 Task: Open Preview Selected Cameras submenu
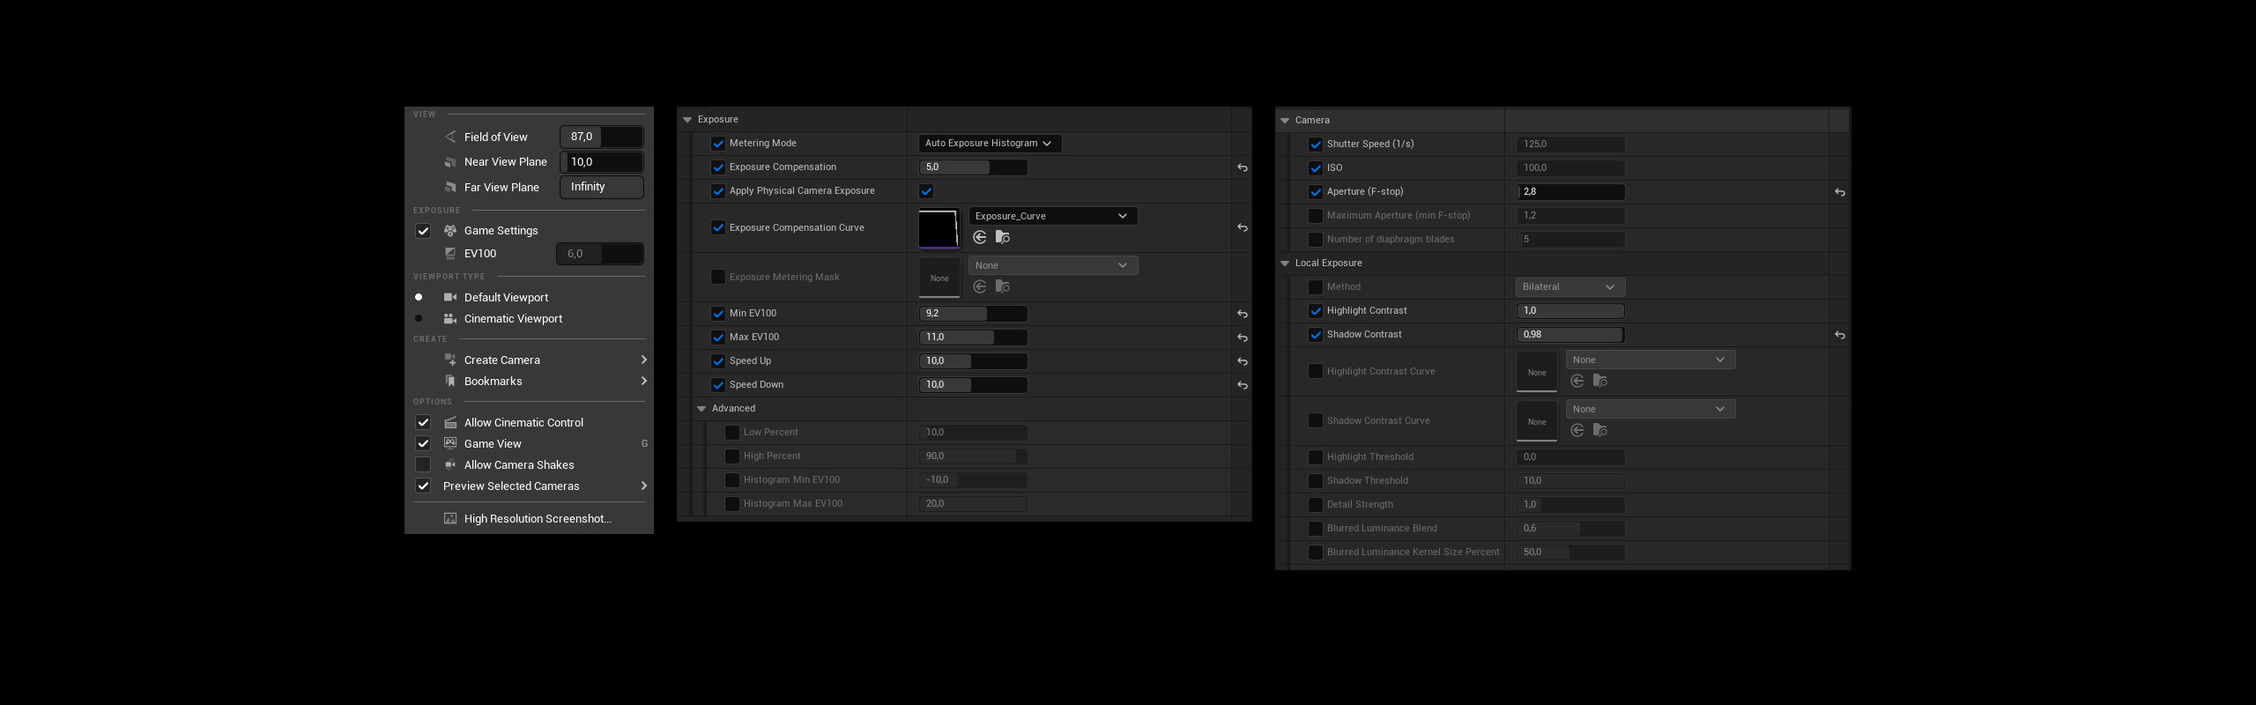coord(529,486)
